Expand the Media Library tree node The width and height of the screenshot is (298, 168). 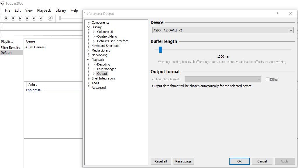[88, 50]
